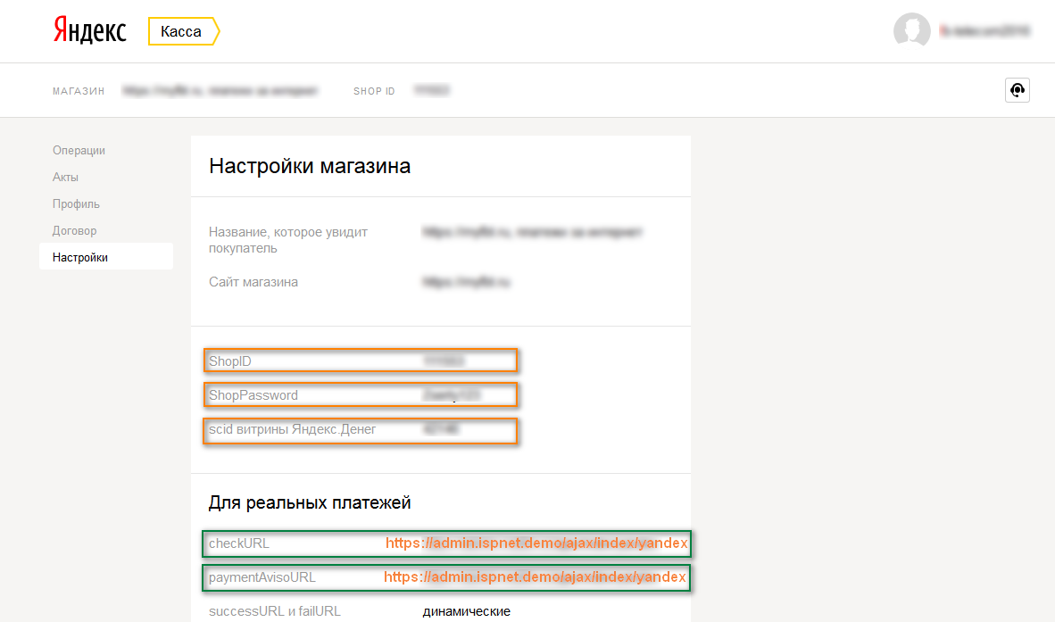Go to Акты section

click(65, 178)
